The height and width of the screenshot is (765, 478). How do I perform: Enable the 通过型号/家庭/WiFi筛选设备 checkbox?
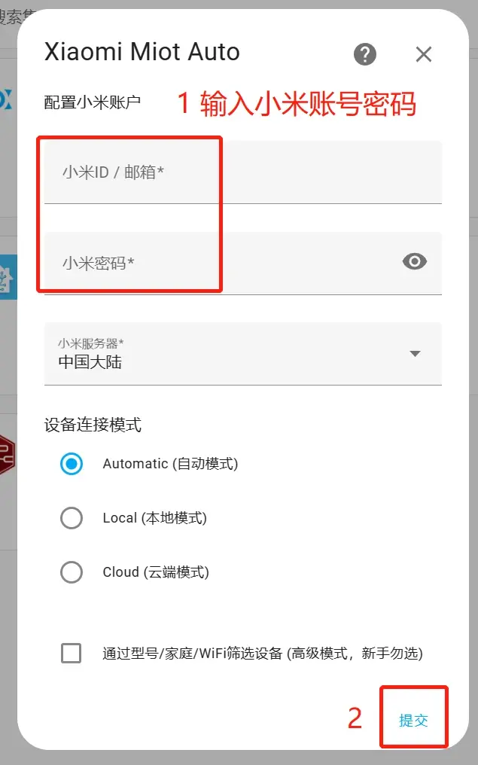pyautogui.click(x=72, y=654)
